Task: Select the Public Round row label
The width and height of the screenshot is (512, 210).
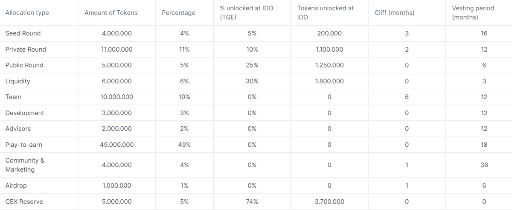Action: pyautogui.click(x=24, y=65)
